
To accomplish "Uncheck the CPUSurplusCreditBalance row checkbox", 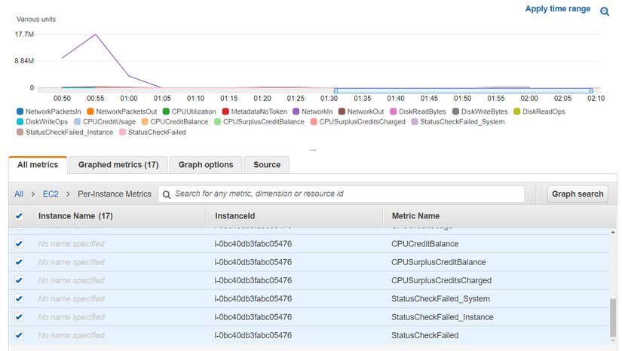I will click(19, 262).
